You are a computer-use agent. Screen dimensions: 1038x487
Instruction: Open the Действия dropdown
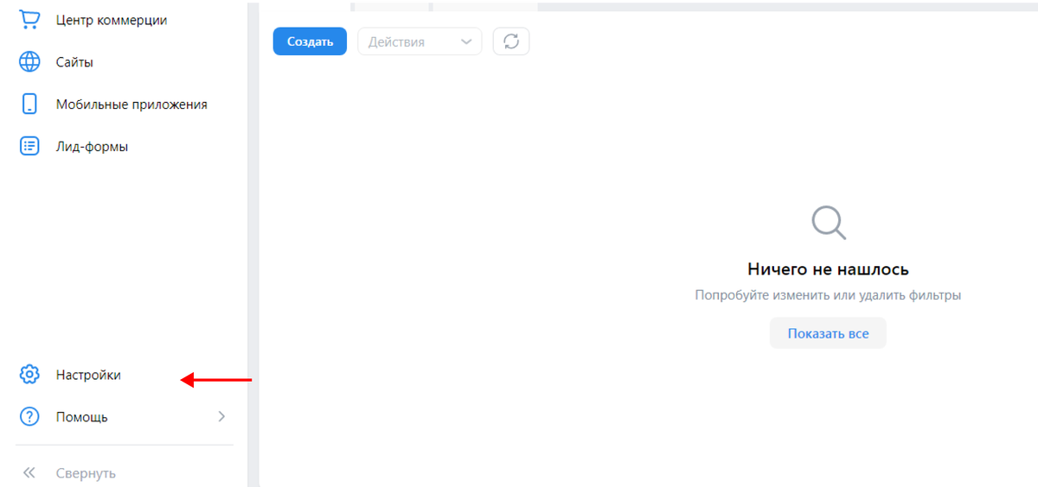pyautogui.click(x=420, y=41)
